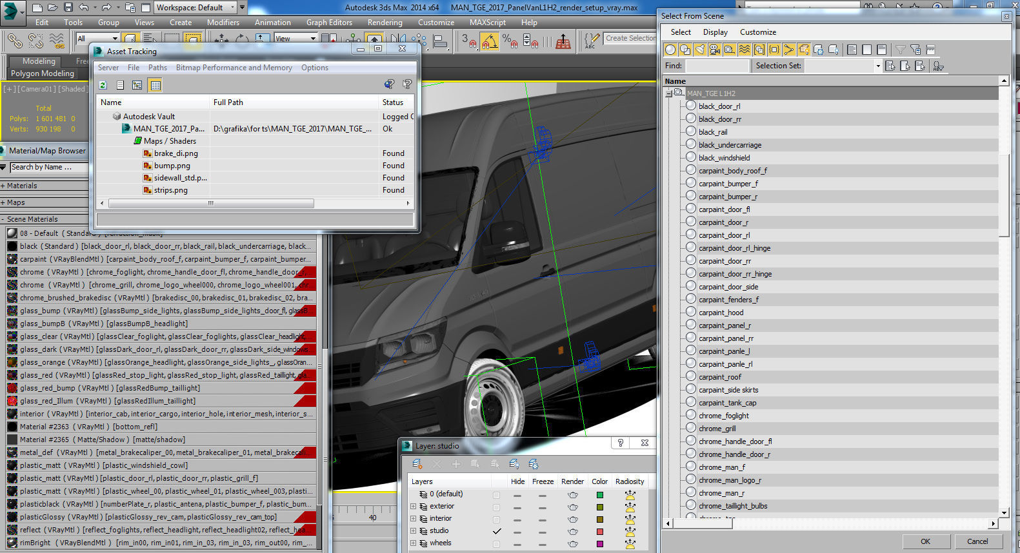The width and height of the screenshot is (1020, 553).
Task: Toggle current layer checkbox for exterior layer
Action: point(496,507)
